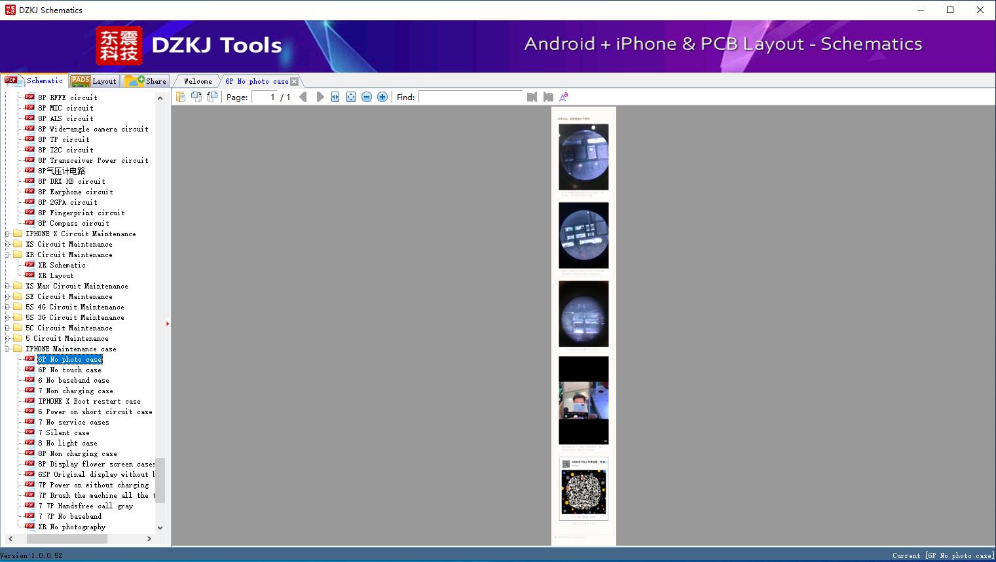Zoom in on the document
This screenshot has height=562, width=996.
point(382,97)
